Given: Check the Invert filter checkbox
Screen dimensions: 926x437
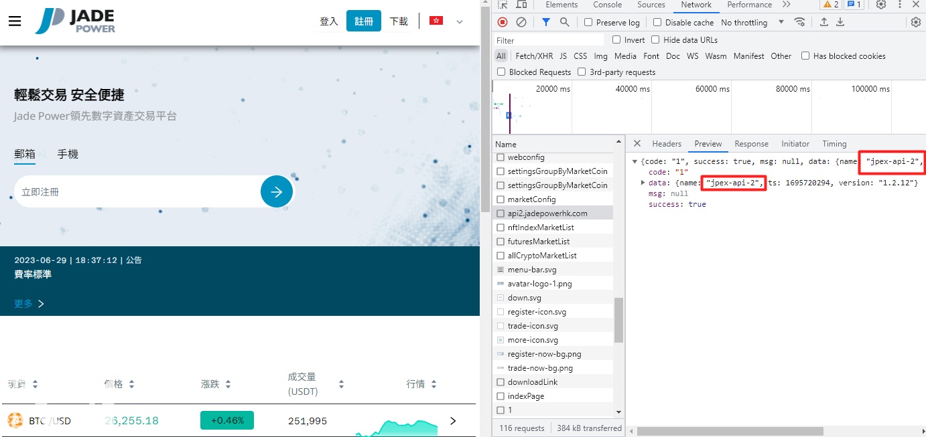Looking at the screenshot, I should [616, 39].
